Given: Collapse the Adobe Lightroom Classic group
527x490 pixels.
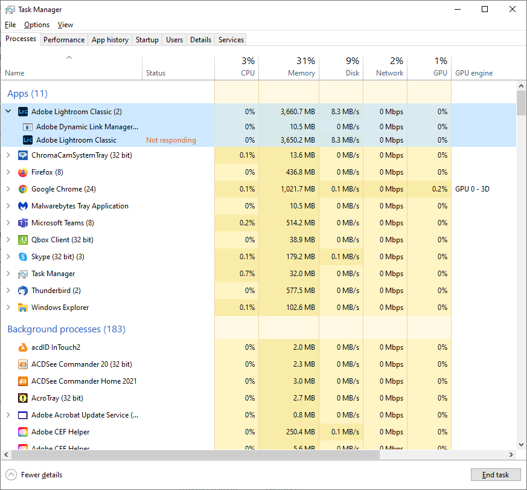Looking at the screenshot, I should (x=8, y=111).
